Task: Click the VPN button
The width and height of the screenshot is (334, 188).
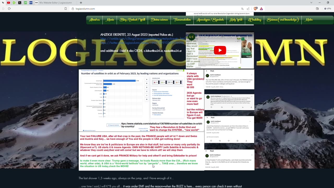Action: (327, 9)
